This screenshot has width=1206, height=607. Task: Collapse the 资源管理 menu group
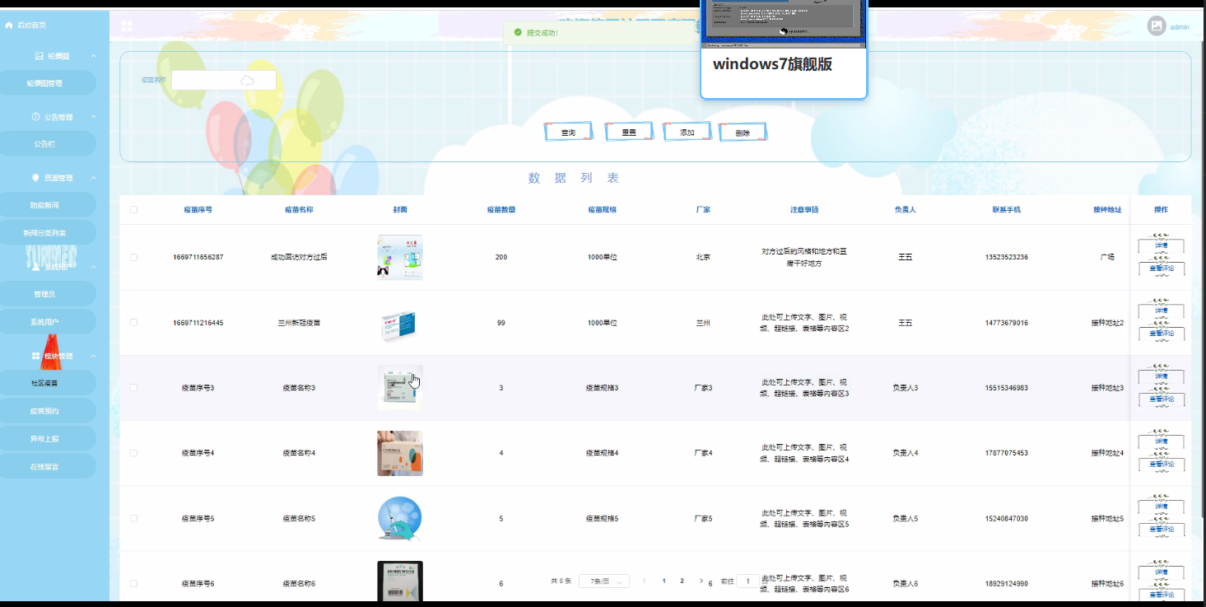pyautogui.click(x=94, y=178)
